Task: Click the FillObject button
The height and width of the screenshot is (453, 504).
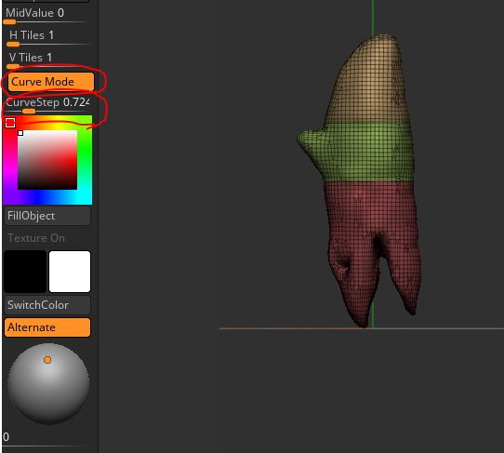Action: (x=47, y=216)
